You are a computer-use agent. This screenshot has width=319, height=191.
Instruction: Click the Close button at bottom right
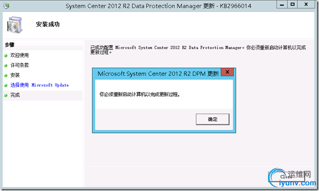coord(286,177)
